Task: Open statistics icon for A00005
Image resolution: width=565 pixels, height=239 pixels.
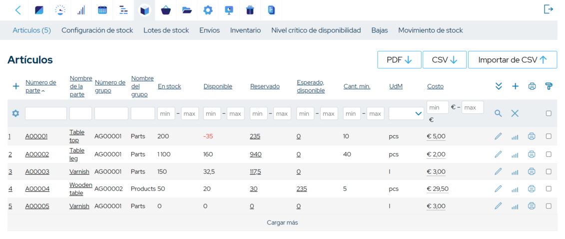Action: click(515, 207)
